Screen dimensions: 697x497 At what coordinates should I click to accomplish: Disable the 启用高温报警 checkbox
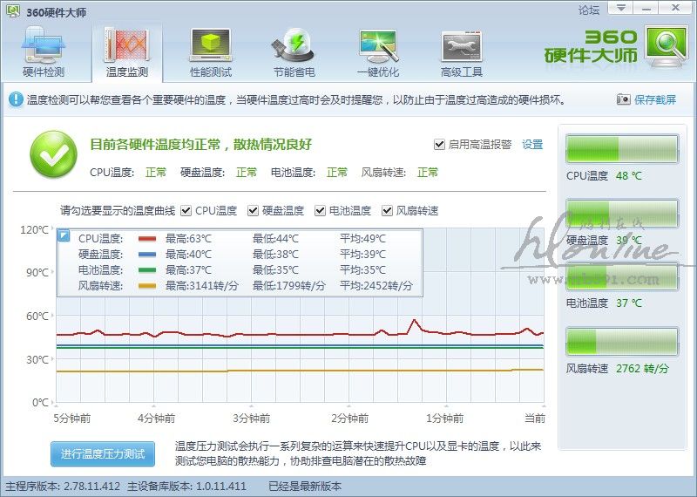(x=439, y=145)
